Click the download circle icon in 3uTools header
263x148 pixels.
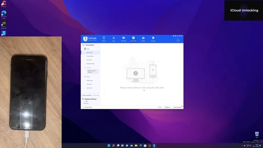point(178,40)
